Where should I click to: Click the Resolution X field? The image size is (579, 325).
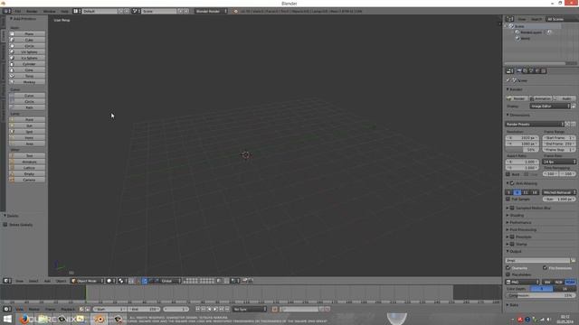(x=522, y=138)
